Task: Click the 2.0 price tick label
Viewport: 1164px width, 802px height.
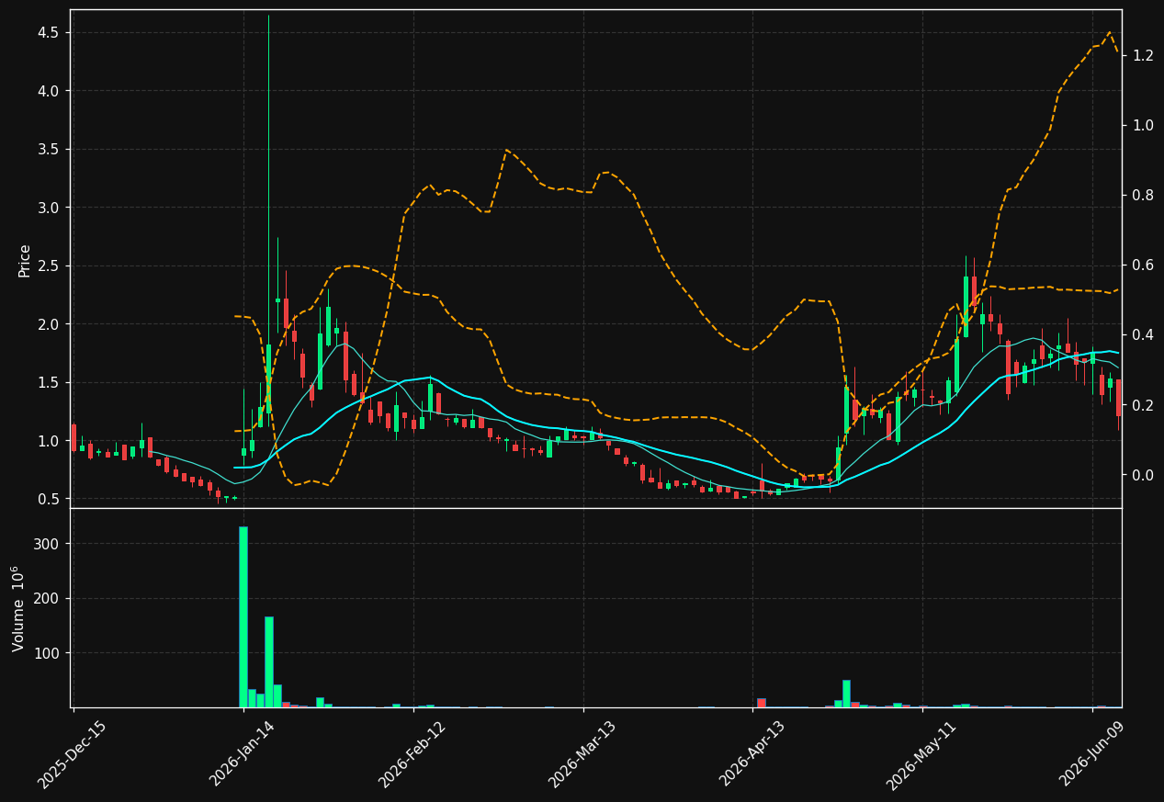Action: point(49,324)
